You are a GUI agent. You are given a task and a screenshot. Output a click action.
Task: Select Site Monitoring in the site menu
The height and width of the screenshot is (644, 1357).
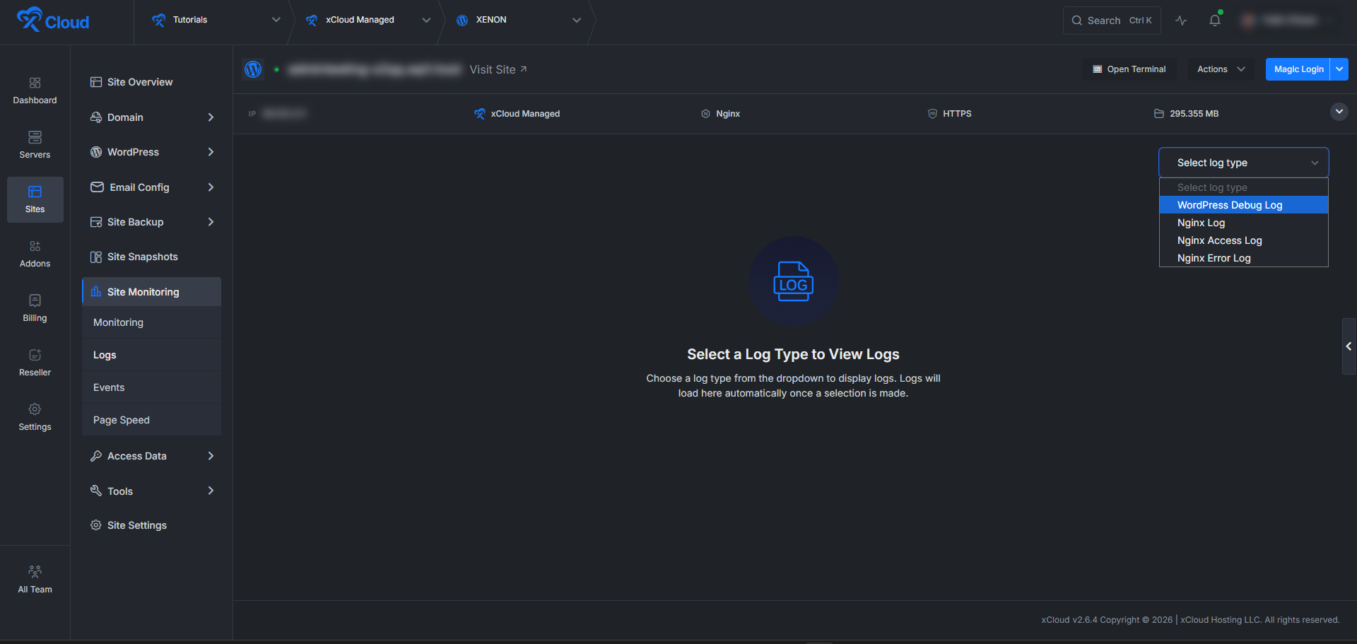pos(151,292)
